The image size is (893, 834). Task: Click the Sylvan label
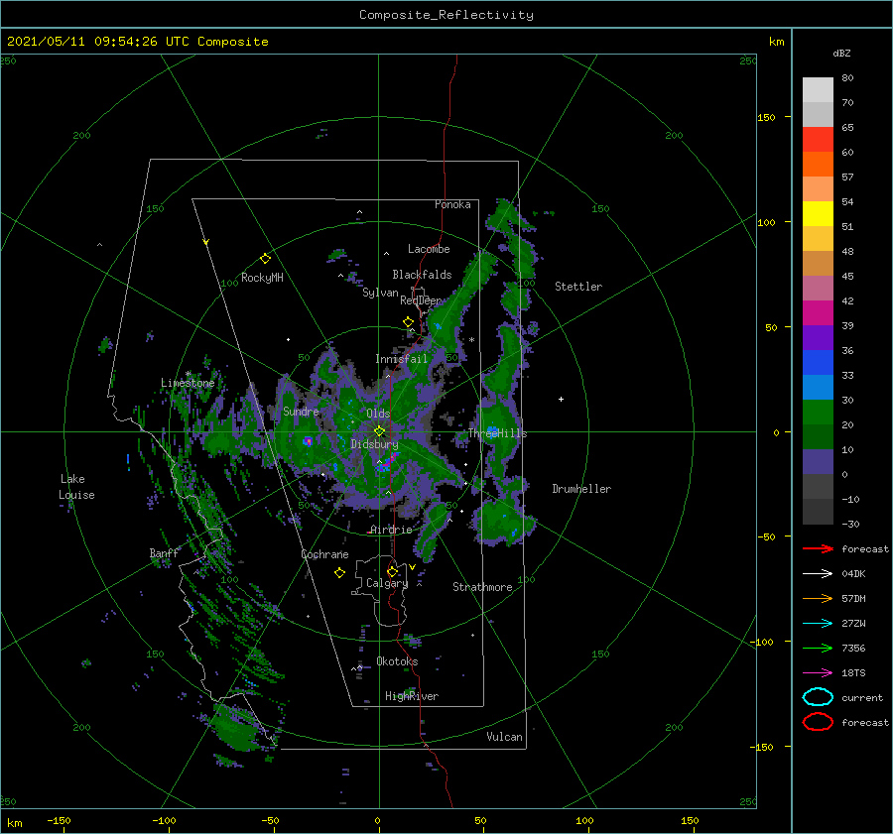[380, 293]
